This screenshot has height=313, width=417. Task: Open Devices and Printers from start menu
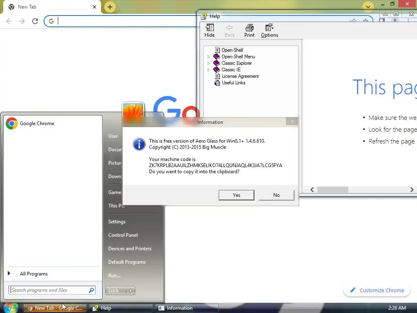(130, 249)
